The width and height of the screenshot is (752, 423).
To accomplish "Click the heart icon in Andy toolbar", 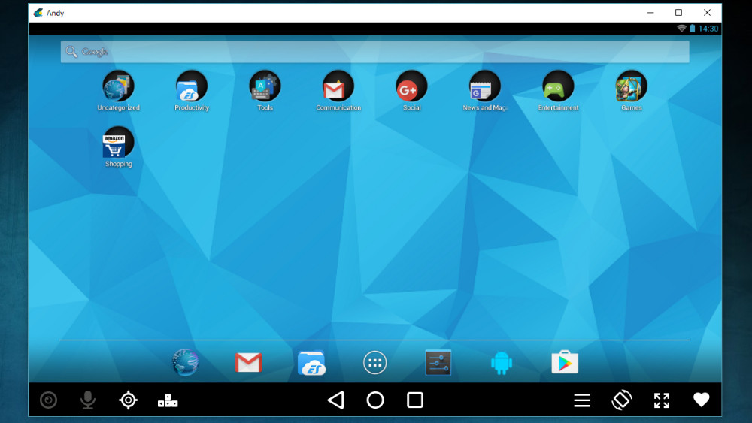I will coord(701,400).
